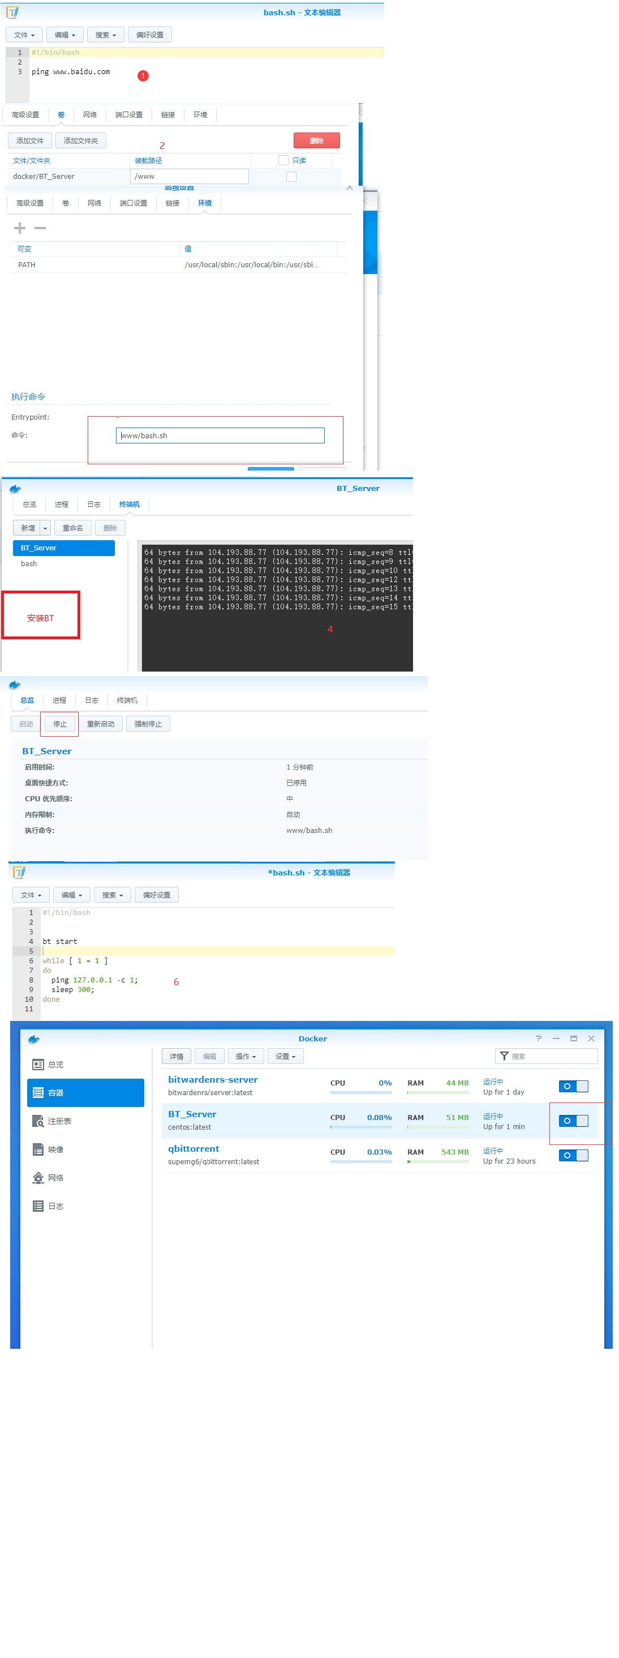Screen dimensions: 619x1658
Task: Click the /www mount path field
Action: [190, 176]
